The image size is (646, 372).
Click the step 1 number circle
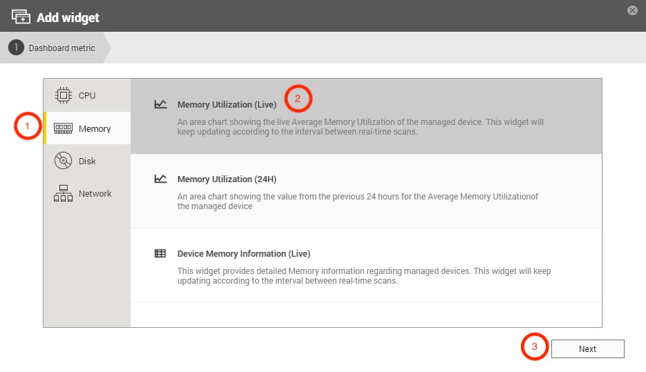coord(16,48)
